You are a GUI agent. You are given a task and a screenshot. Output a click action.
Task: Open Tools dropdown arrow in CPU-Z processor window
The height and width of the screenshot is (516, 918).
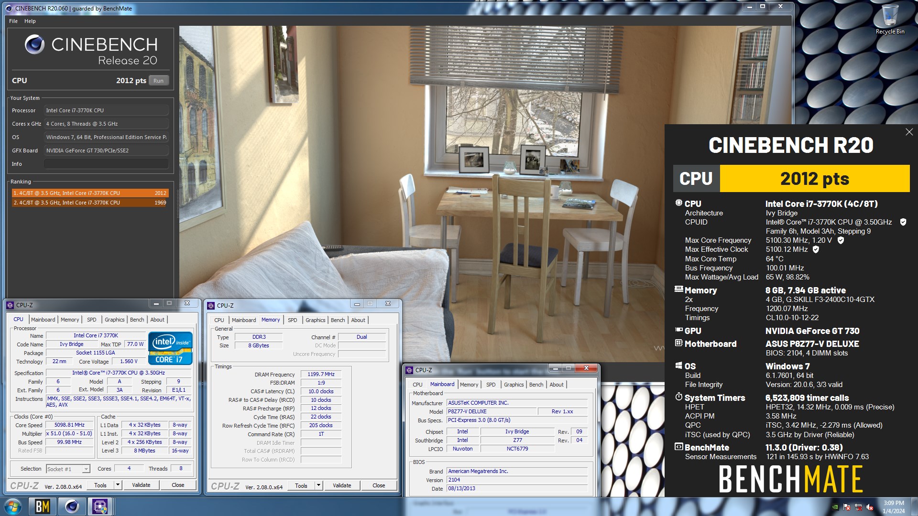click(x=117, y=485)
